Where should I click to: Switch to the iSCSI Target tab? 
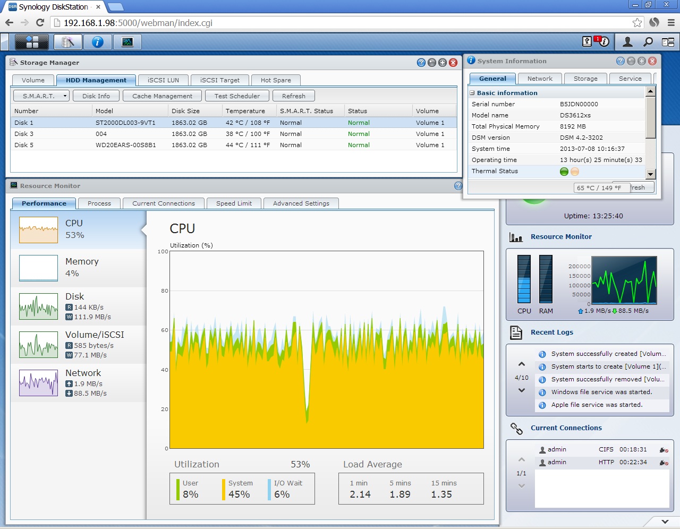(219, 80)
